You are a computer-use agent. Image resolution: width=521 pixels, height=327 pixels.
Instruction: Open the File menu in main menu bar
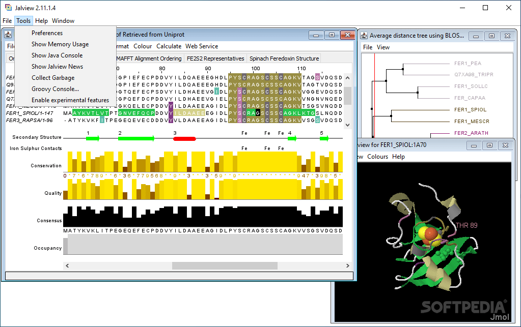pos(7,20)
